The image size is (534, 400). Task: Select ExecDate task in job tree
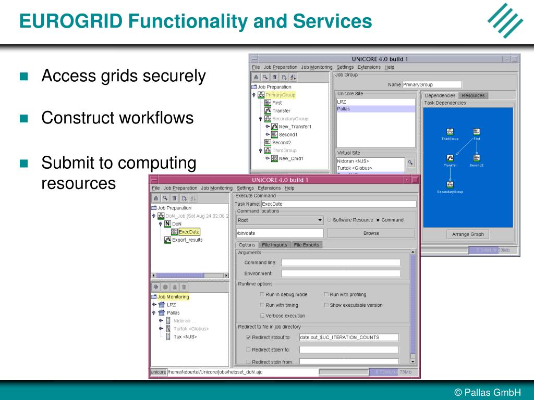pyautogui.click(x=189, y=232)
